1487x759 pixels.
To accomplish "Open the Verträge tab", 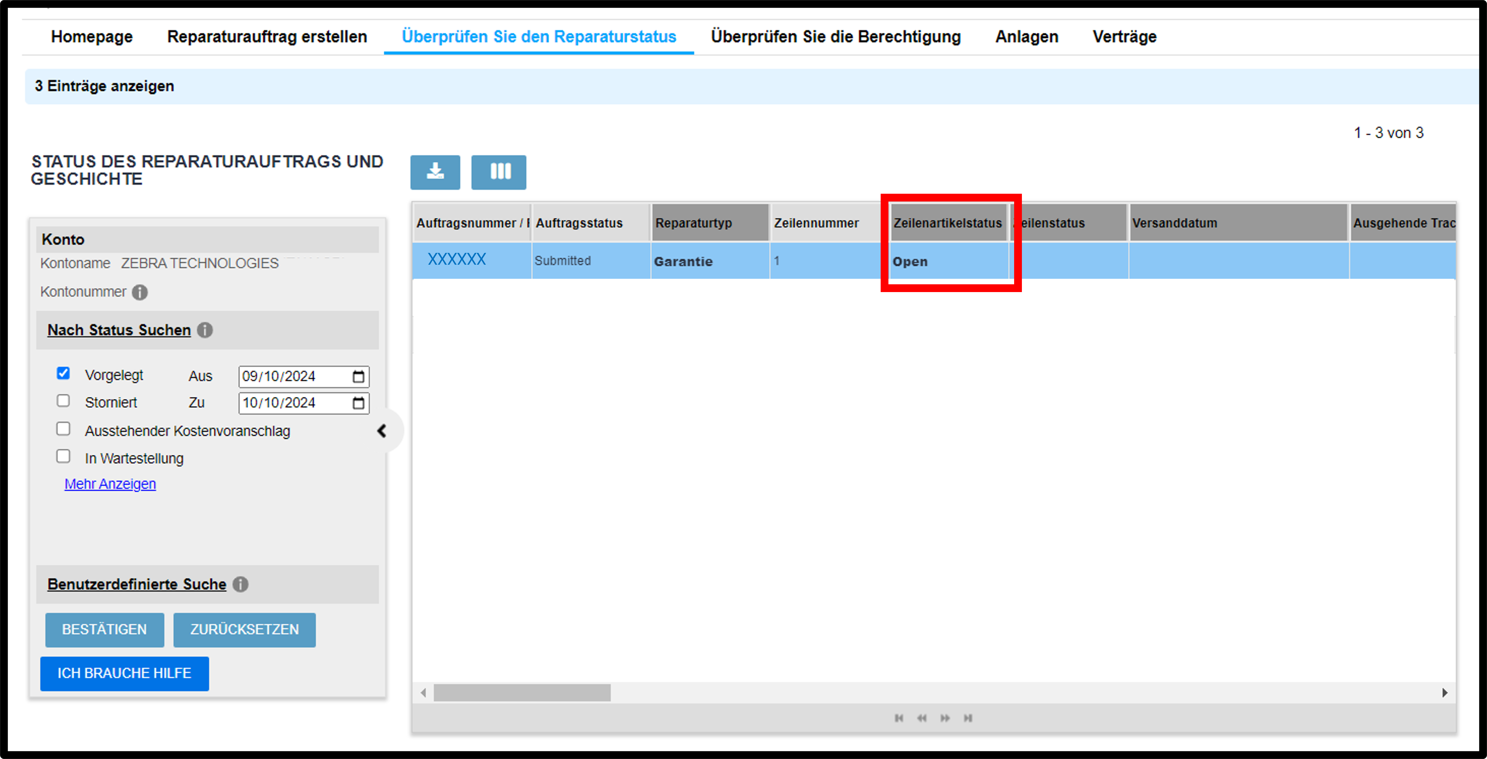I will point(1124,36).
